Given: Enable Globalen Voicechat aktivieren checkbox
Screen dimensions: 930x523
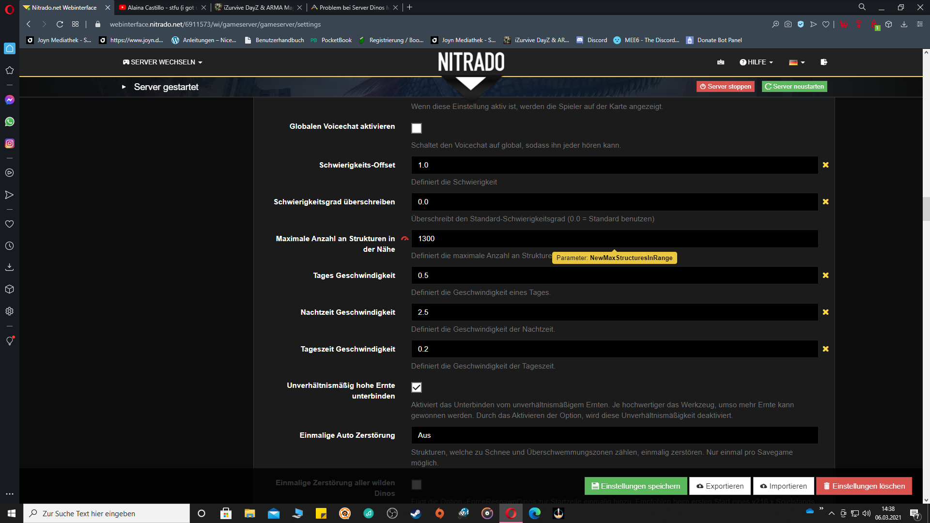Looking at the screenshot, I should [417, 128].
